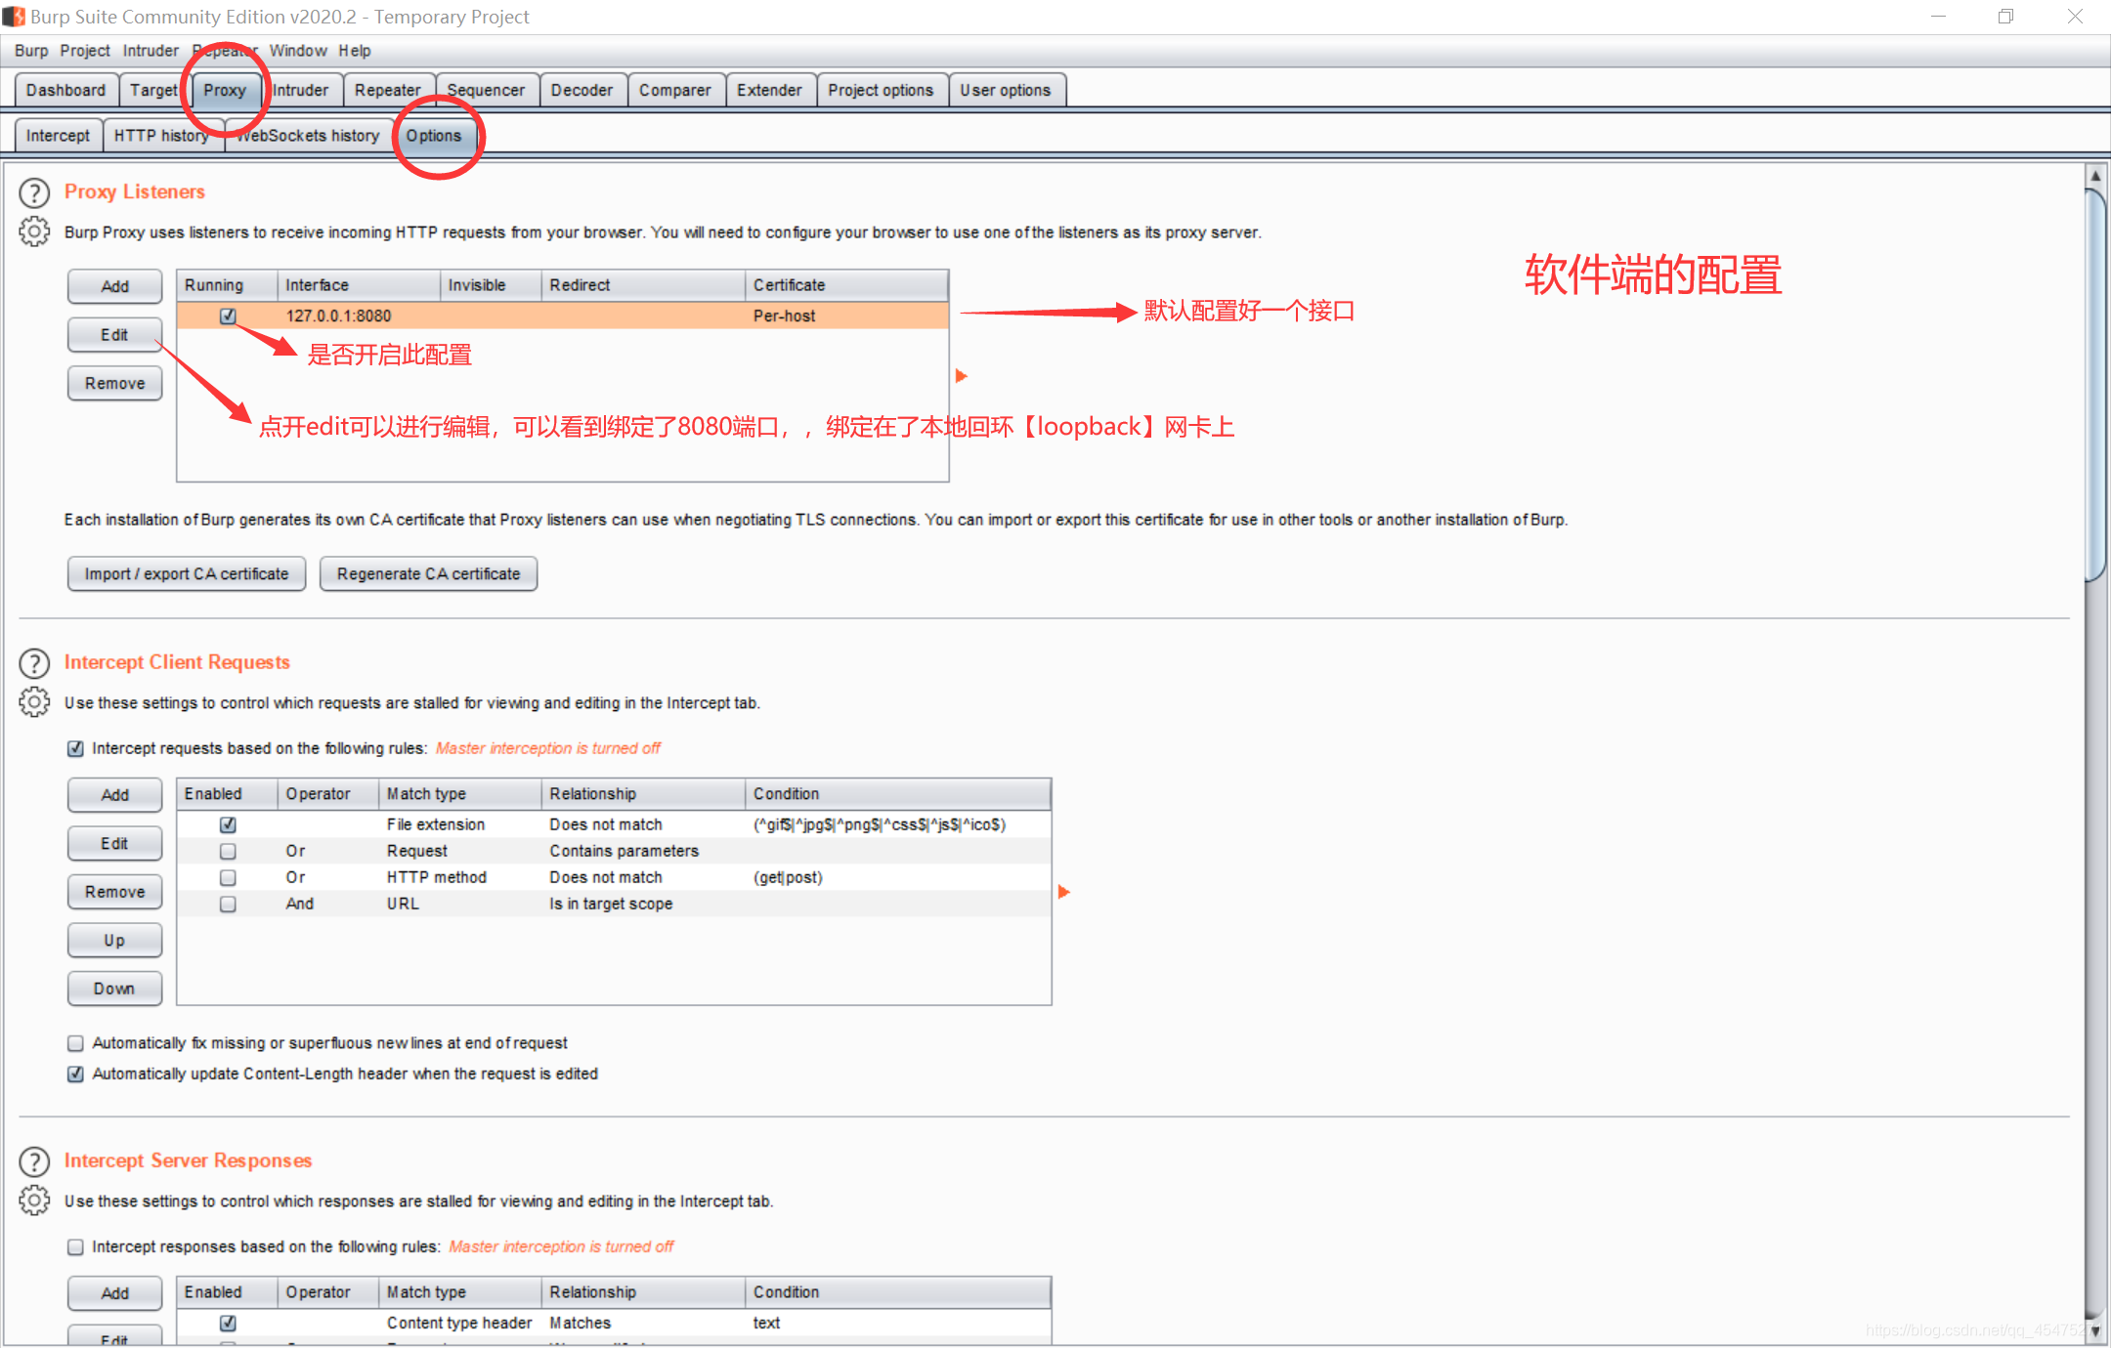Image resolution: width=2111 pixels, height=1348 pixels.
Task: Switch to the Dashboard tab
Action: pyautogui.click(x=65, y=90)
